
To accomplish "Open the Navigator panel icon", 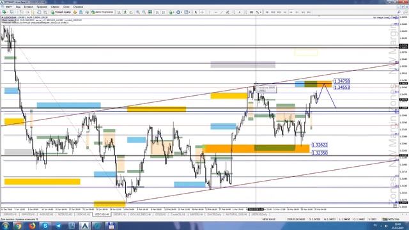I will [33, 12].
